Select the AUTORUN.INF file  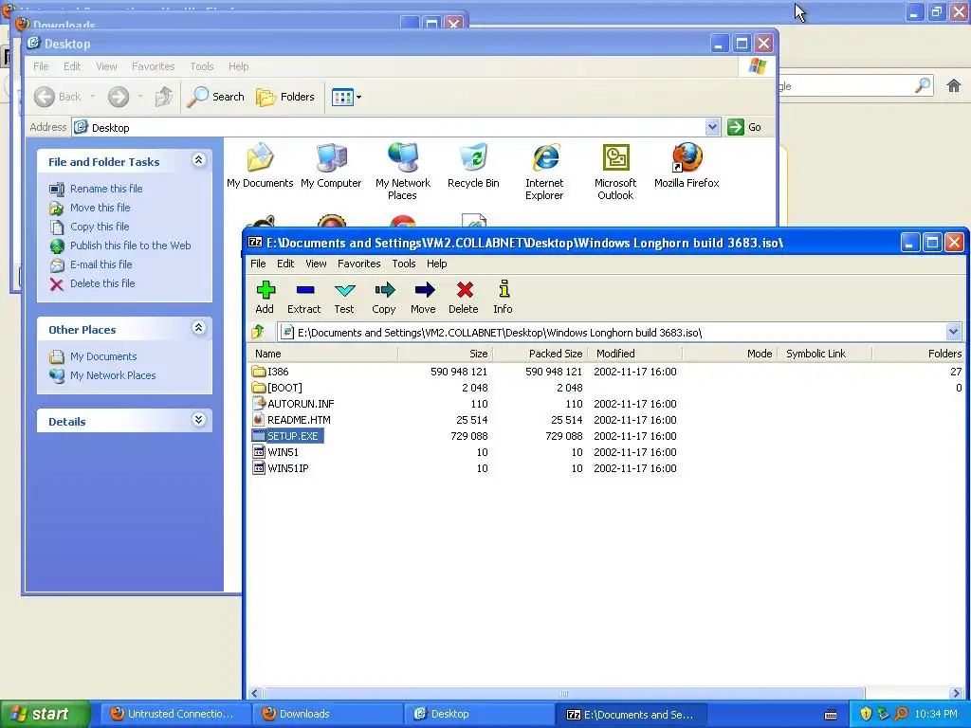294,404
